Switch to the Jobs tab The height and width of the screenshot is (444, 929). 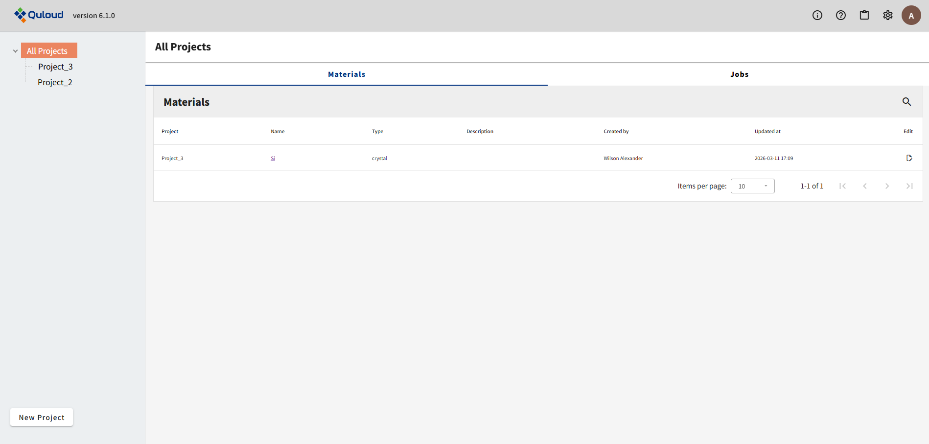(x=739, y=74)
